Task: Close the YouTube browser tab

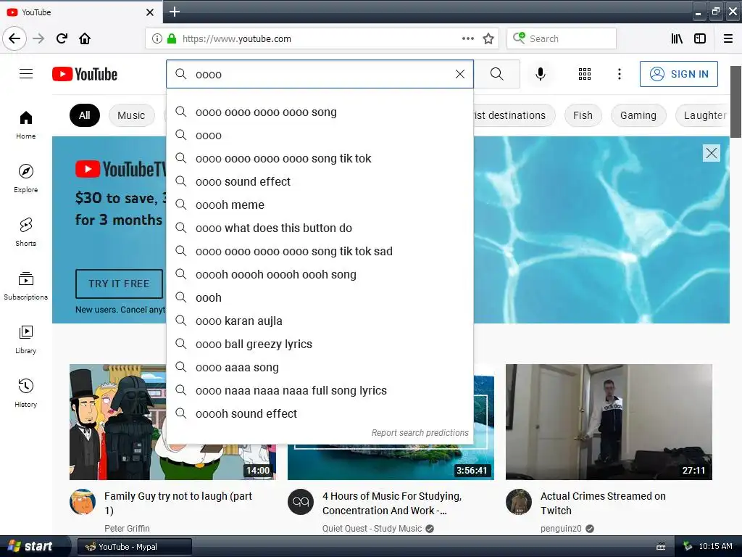Action: (150, 12)
